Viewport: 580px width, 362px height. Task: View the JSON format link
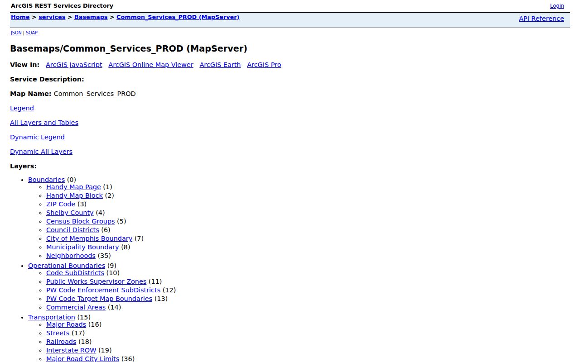pos(16,33)
